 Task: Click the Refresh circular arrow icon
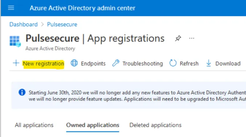coord(173,63)
